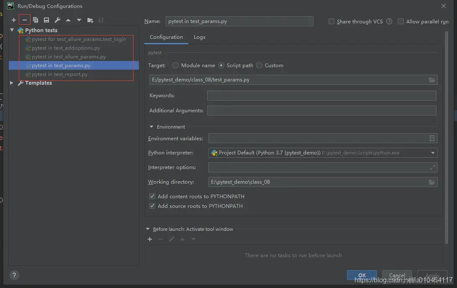
Task: Expand the Interpreter options field
Action: 433,167
